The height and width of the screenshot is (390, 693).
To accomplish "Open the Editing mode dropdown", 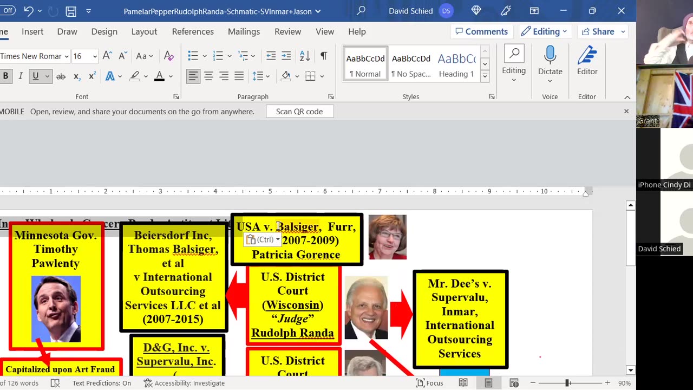I will (x=545, y=31).
